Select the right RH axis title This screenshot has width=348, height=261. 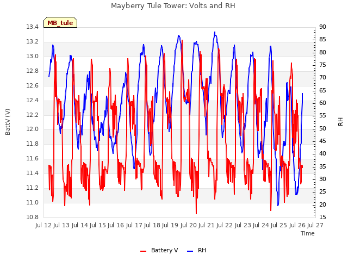click(x=340, y=122)
